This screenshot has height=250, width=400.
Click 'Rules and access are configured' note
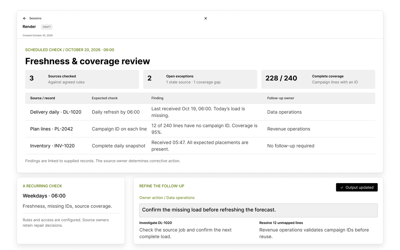(x=66, y=222)
